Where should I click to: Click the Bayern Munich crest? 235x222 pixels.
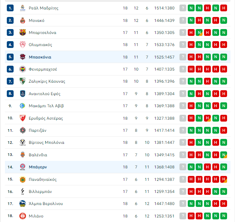[23, 167]
